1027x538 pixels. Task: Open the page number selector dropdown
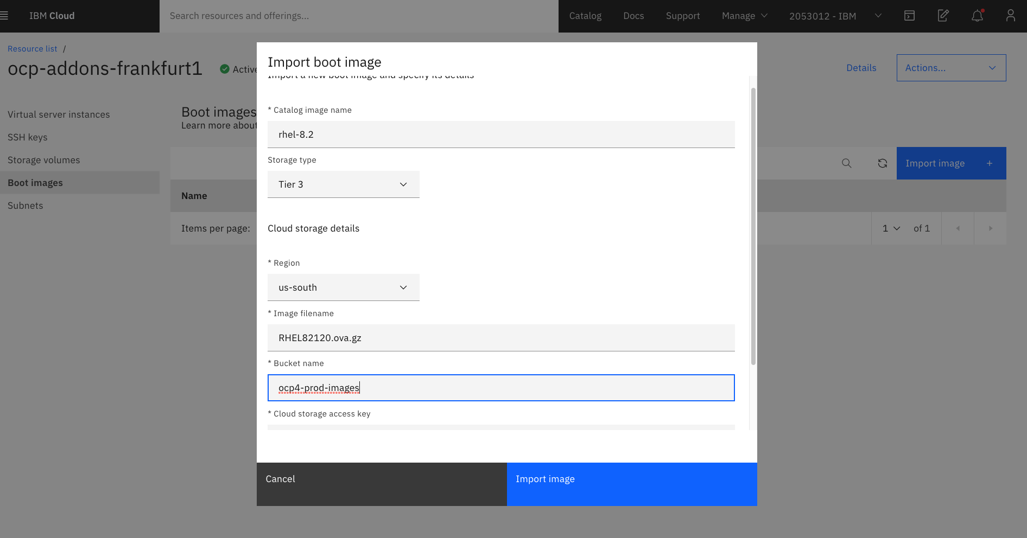click(x=891, y=228)
